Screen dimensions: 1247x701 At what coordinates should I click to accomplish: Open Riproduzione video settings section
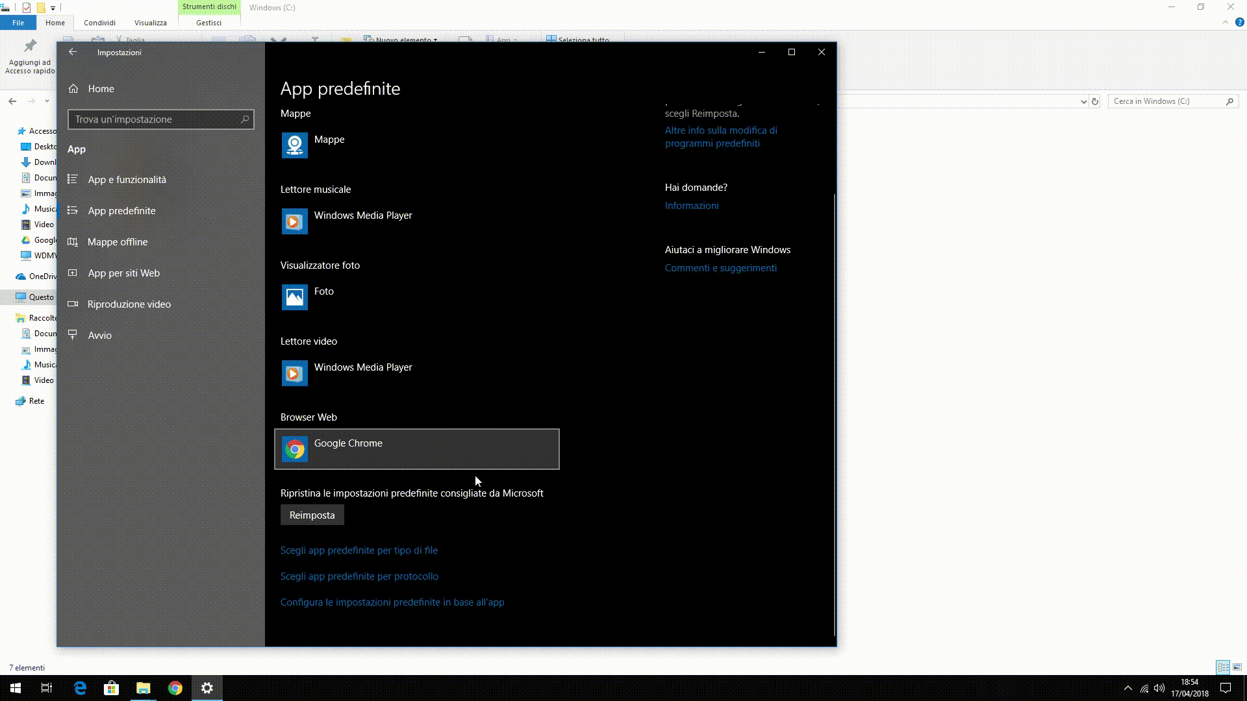coord(129,304)
